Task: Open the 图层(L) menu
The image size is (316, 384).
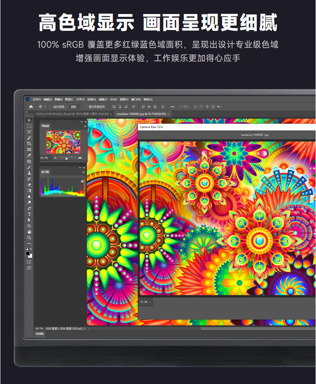Action: click(x=69, y=99)
